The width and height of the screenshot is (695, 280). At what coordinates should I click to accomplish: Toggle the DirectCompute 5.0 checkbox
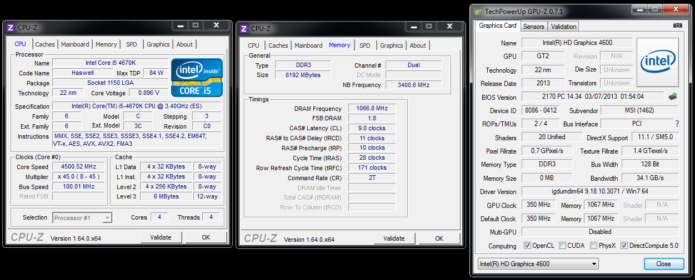(624, 246)
